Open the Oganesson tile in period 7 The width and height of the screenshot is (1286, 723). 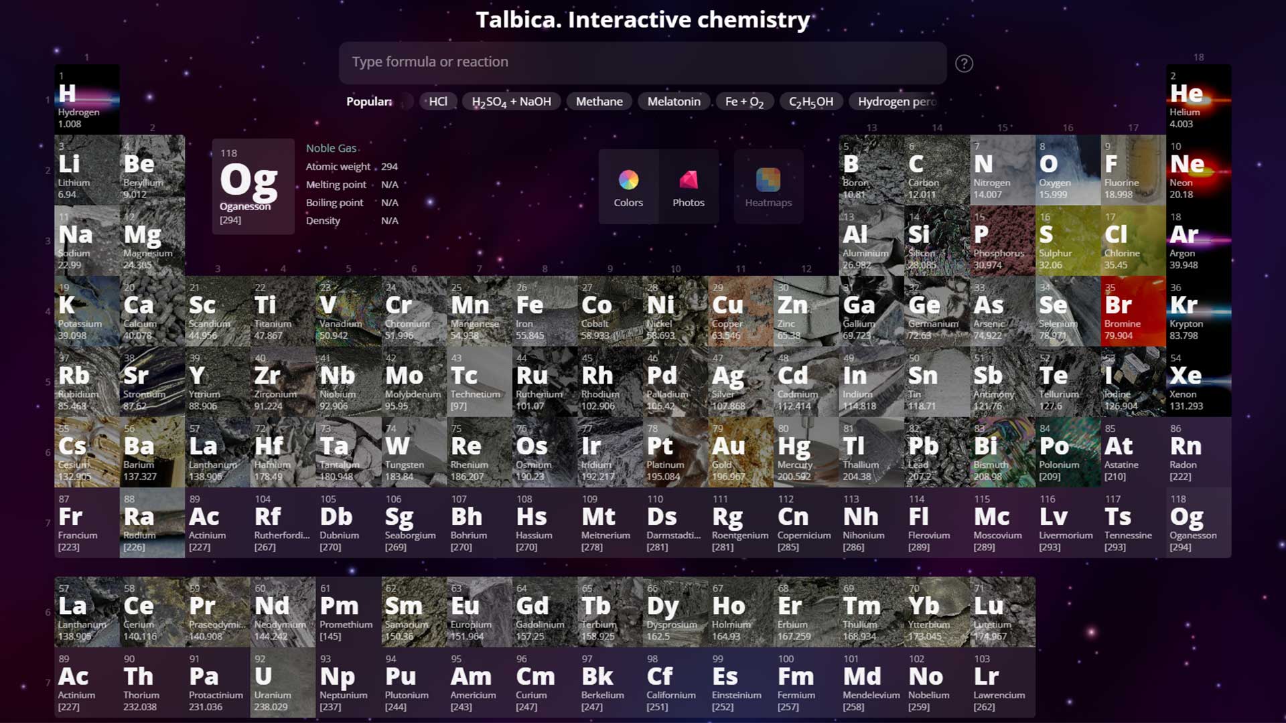coord(1199,523)
